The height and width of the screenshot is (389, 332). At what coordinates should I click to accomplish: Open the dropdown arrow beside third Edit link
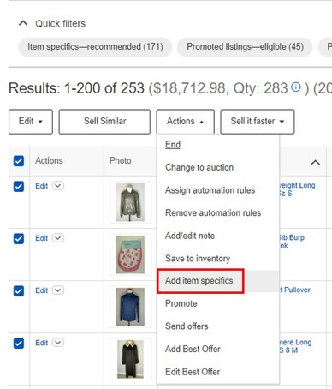(x=58, y=290)
